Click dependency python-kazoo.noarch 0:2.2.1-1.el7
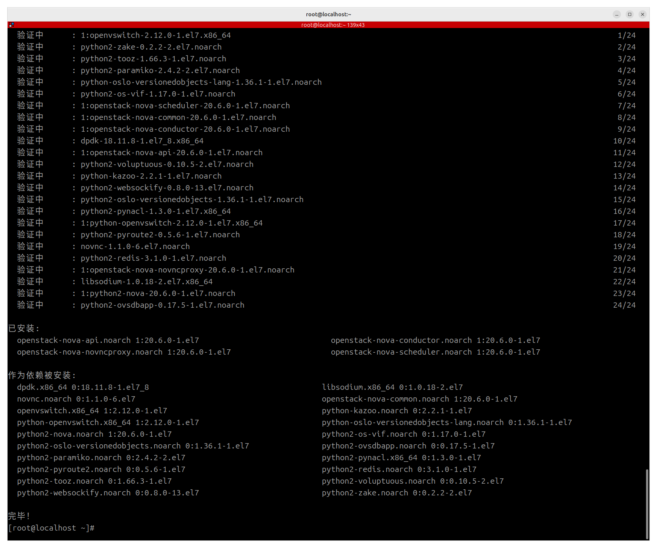Viewport: 657px width, 548px height. (x=397, y=411)
